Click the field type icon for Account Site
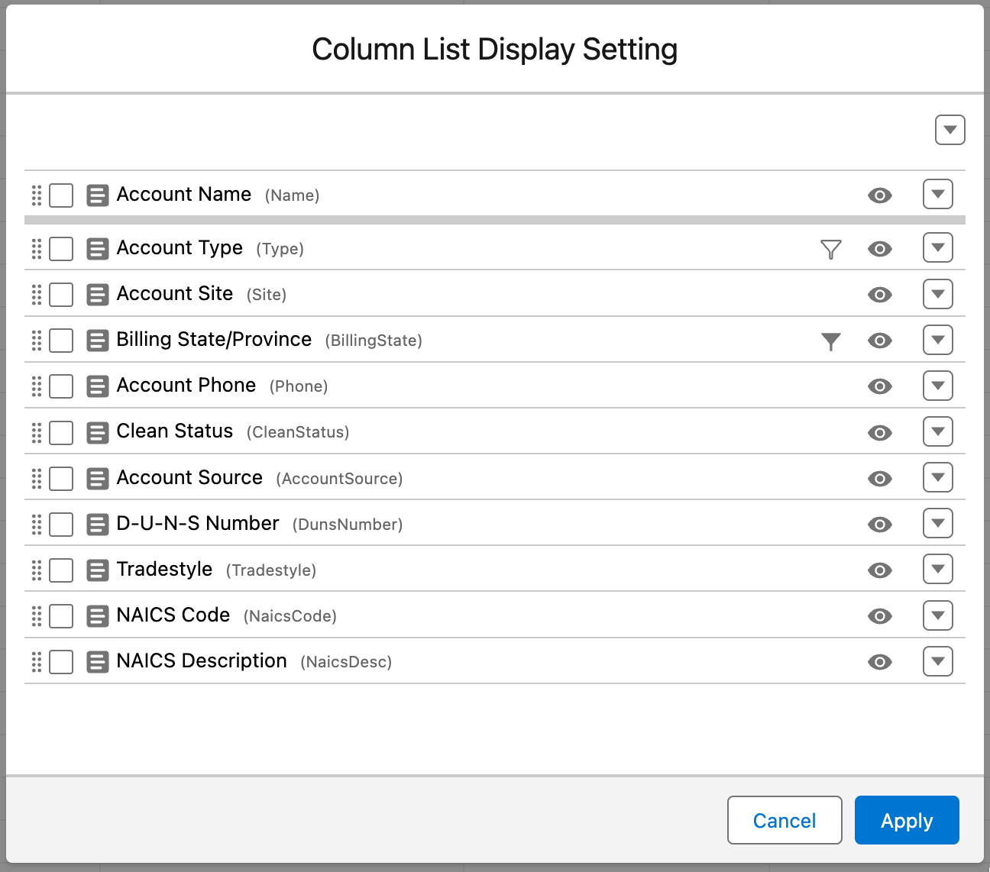This screenshot has height=872, width=990. [x=97, y=295]
